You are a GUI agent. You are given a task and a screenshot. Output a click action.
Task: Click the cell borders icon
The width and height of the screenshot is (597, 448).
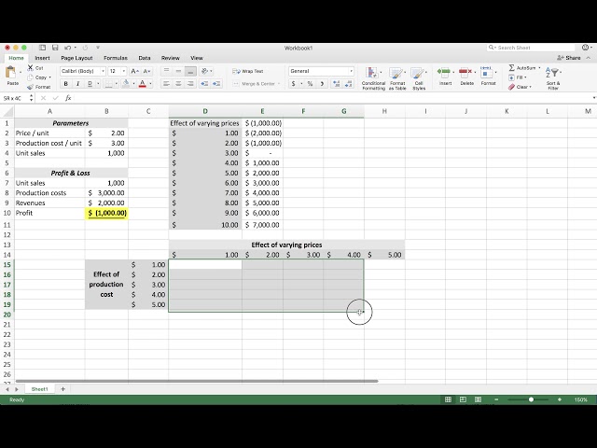pos(108,84)
